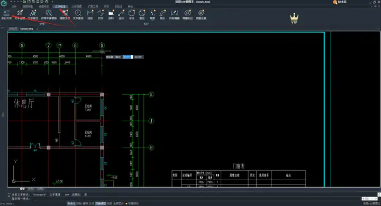Select the arc length (弧长) tool
Image resolution: width=381 pixels, height=206 pixels.
[x=162, y=15]
